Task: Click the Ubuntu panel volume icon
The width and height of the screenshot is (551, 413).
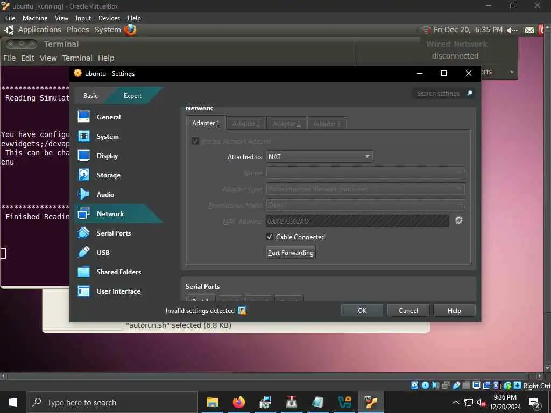Action: [512, 30]
